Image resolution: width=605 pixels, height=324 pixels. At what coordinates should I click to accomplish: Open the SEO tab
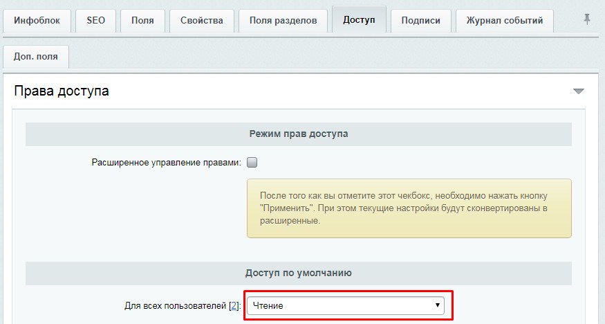coord(96,20)
